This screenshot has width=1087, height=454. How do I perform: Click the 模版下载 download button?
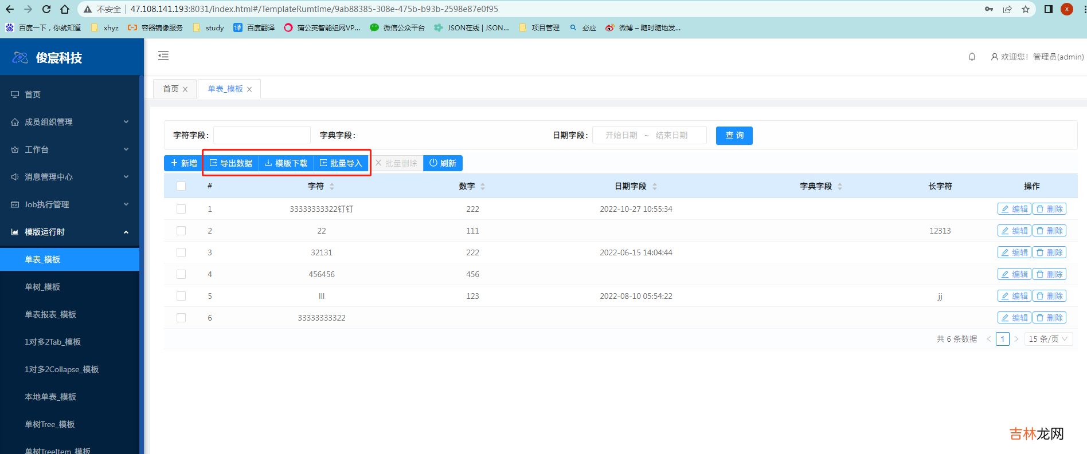[x=286, y=163]
